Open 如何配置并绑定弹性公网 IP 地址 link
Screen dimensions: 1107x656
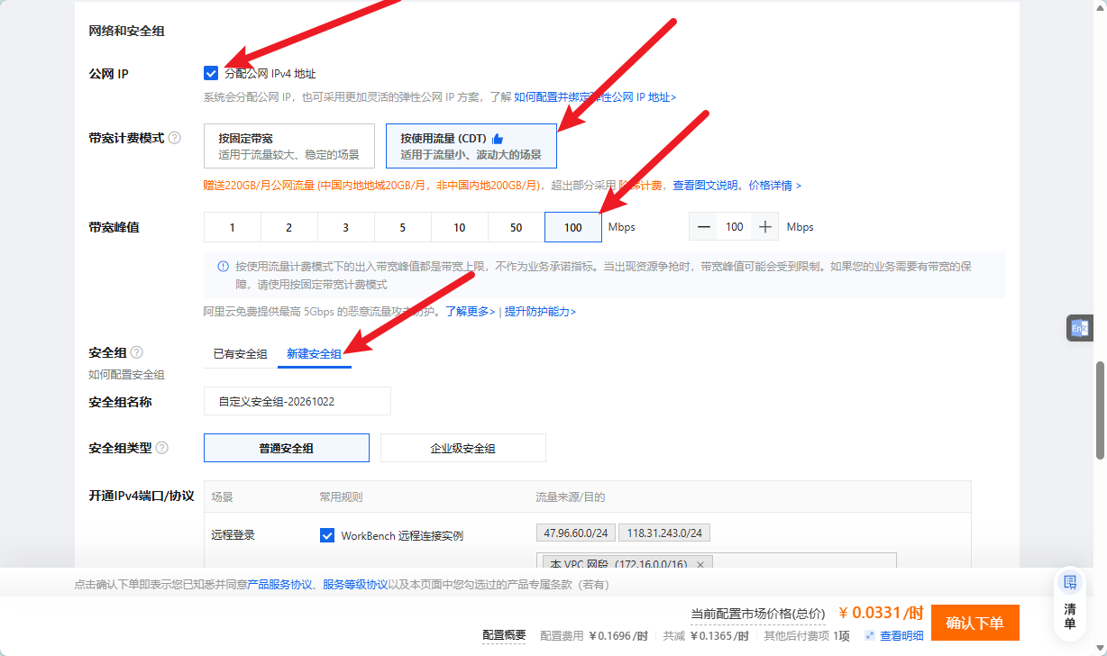(595, 96)
